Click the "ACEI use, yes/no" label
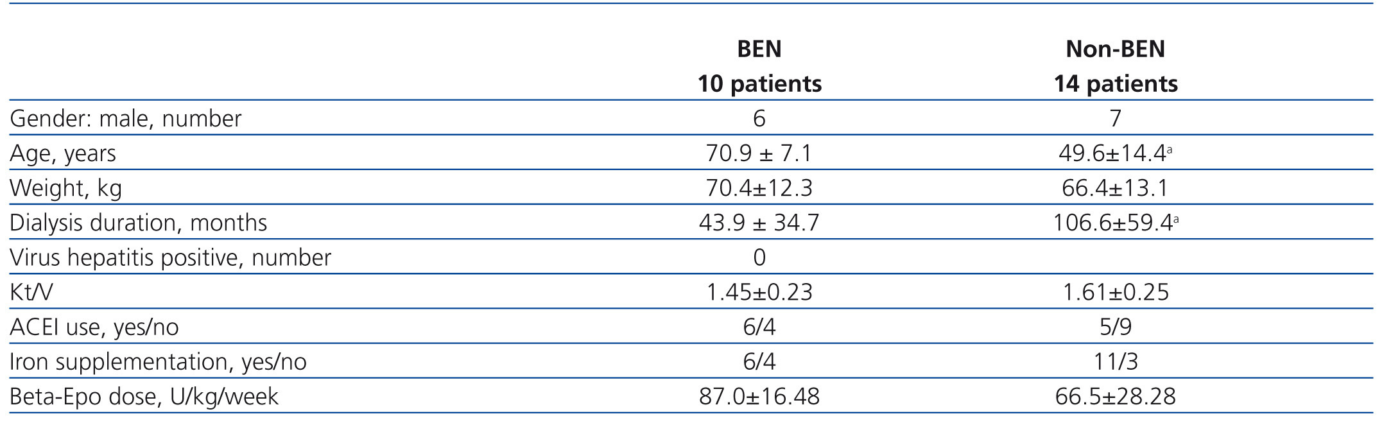1400x432 pixels. 94,327
